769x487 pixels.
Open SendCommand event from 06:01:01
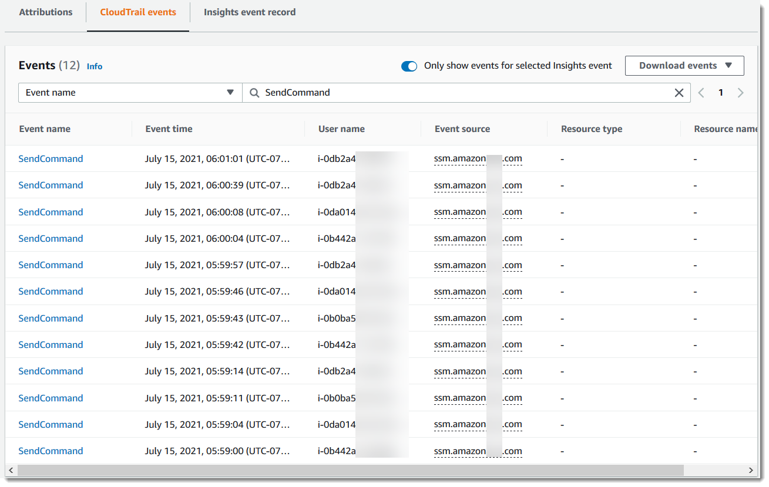pos(51,159)
